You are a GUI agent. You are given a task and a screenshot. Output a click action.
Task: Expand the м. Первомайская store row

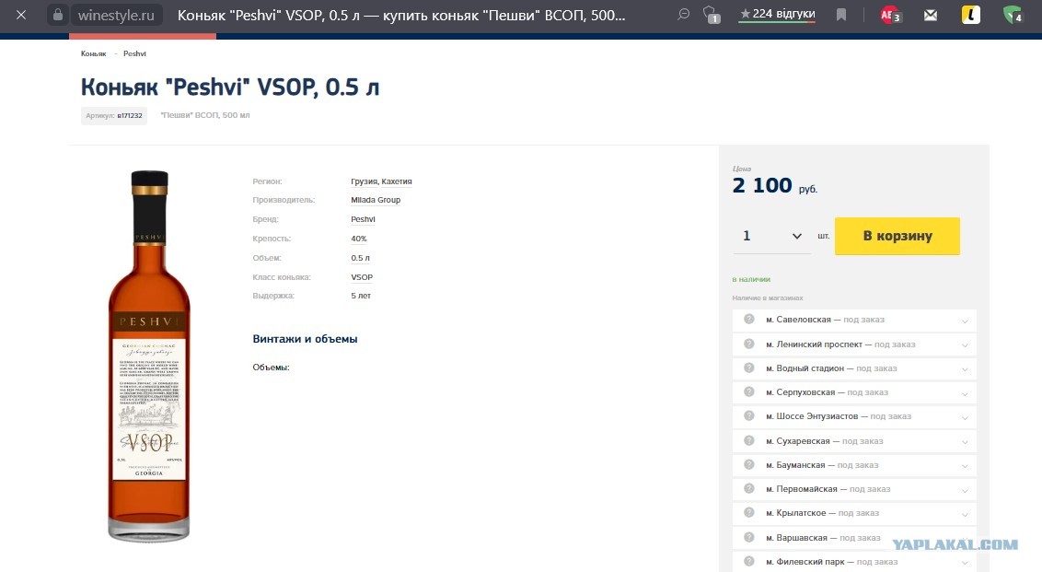click(x=854, y=489)
